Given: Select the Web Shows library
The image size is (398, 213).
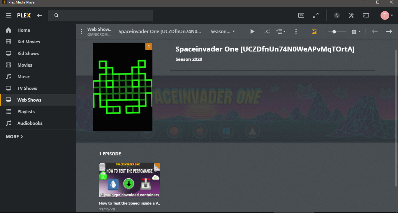Looking at the screenshot, I should coord(38,100).
